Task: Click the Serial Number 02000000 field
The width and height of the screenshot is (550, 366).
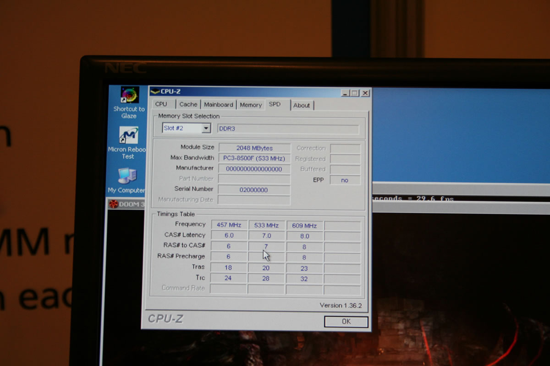Action: coord(254,190)
